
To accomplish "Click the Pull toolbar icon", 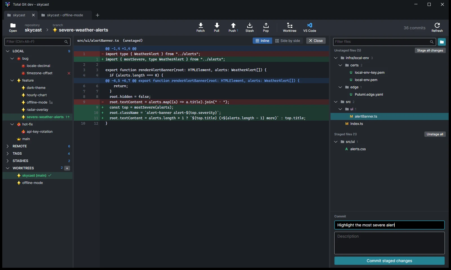I will point(216,27).
